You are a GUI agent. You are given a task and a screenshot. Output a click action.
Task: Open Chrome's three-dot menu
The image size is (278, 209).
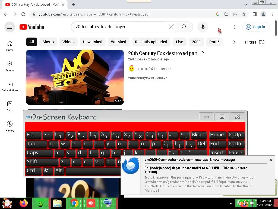272,14
